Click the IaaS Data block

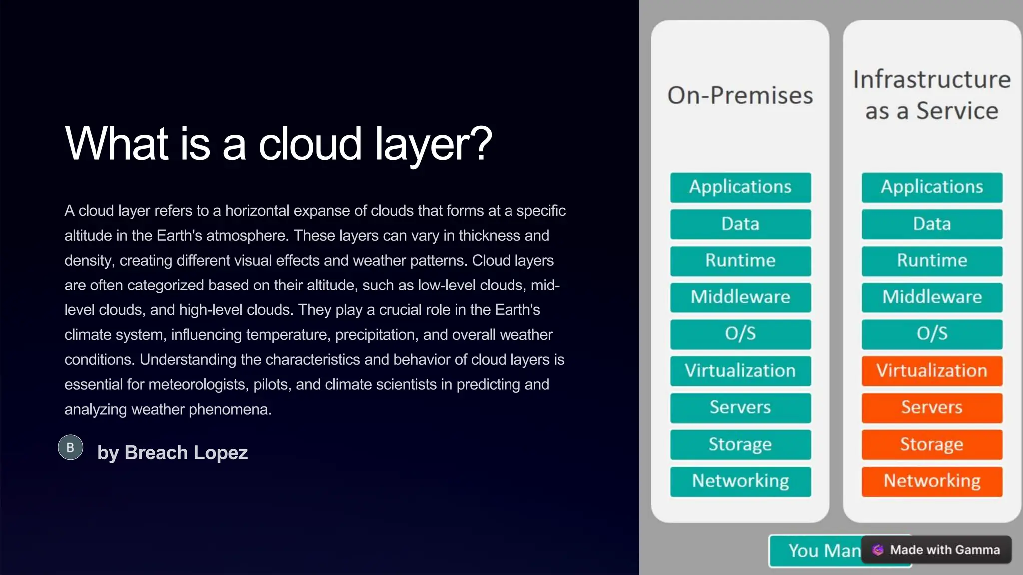tap(932, 224)
